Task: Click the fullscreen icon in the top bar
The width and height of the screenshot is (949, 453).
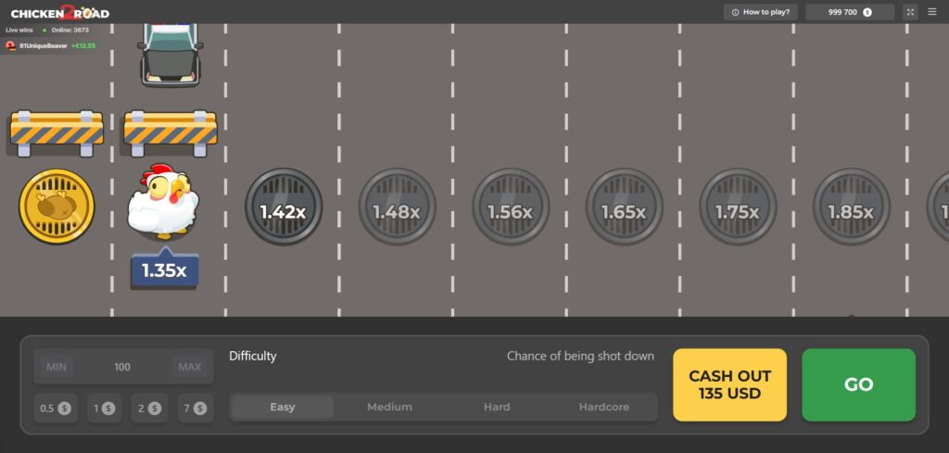Action: click(x=910, y=12)
